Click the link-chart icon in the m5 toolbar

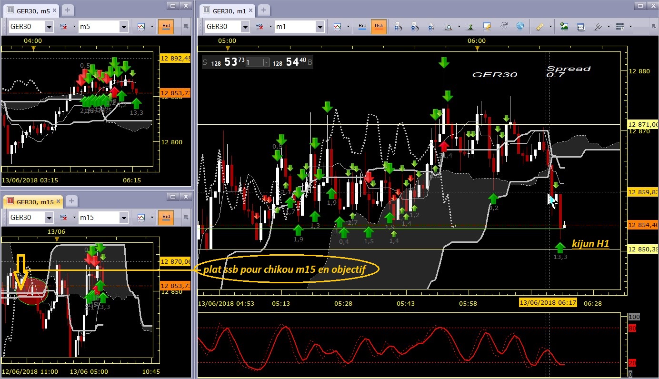pyautogui.click(x=63, y=27)
